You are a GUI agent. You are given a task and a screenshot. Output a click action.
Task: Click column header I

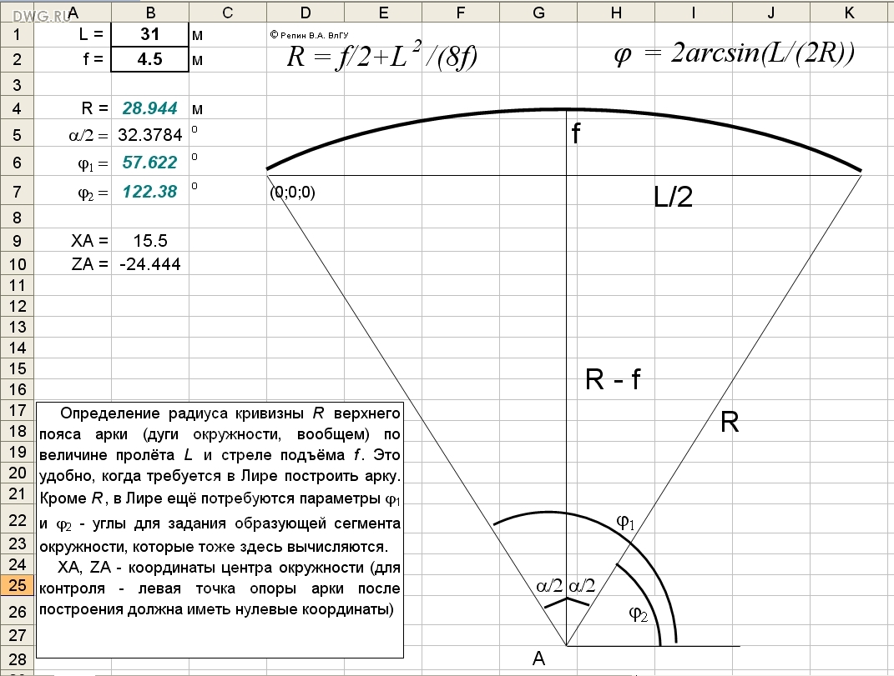click(x=694, y=13)
